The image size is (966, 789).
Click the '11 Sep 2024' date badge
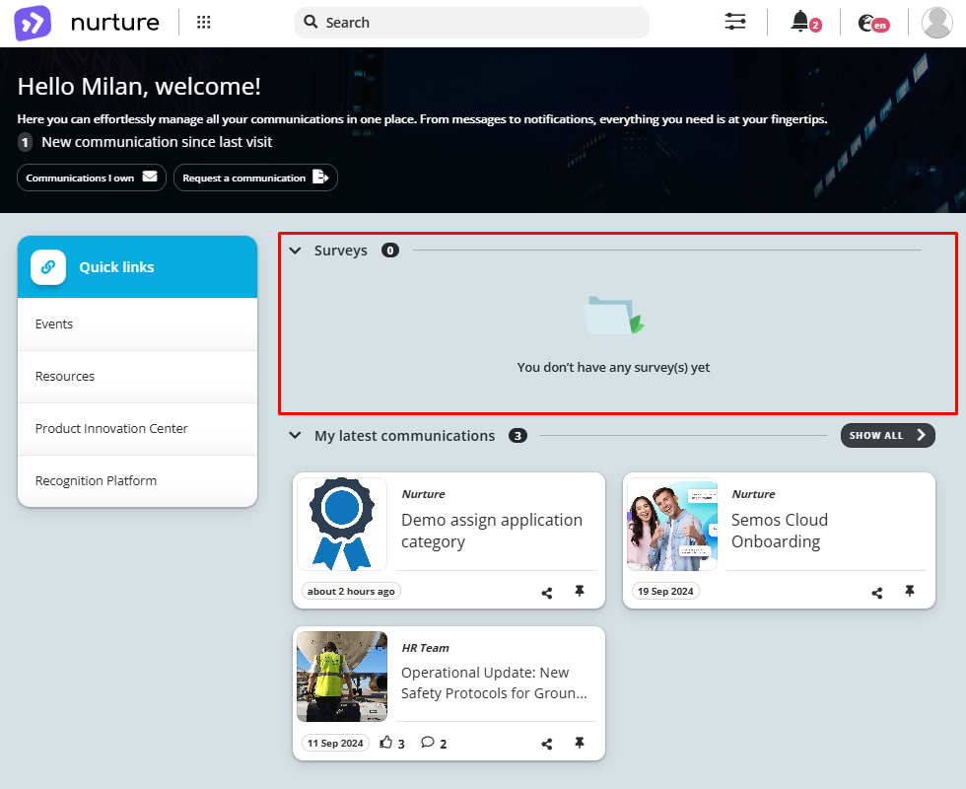pyautogui.click(x=335, y=743)
